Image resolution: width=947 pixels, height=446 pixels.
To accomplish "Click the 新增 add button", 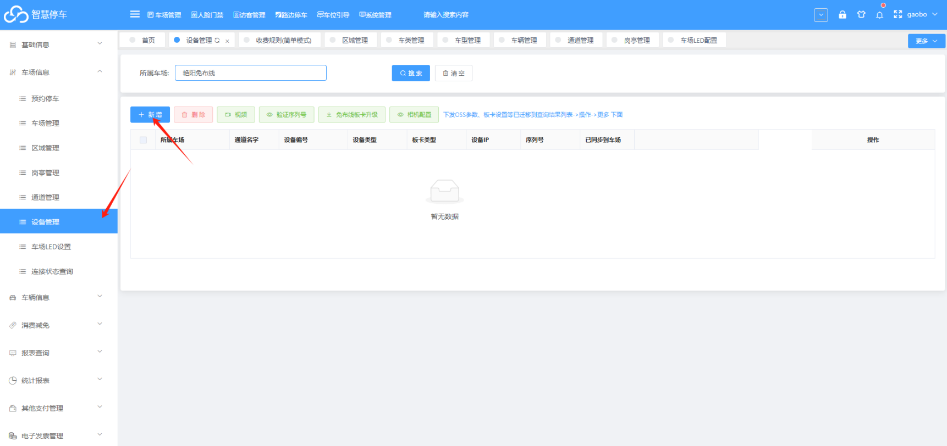I will tap(150, 115).
